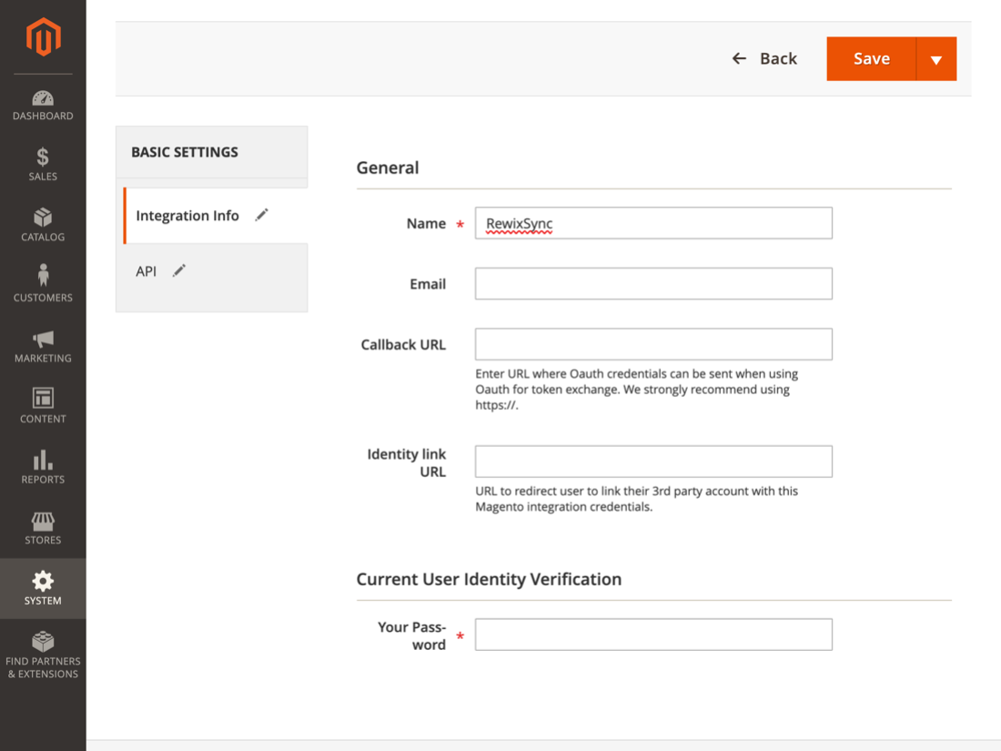The image size is (1001, 751).
Task: Open the Stores storefront icon
Action: [43, 521]
